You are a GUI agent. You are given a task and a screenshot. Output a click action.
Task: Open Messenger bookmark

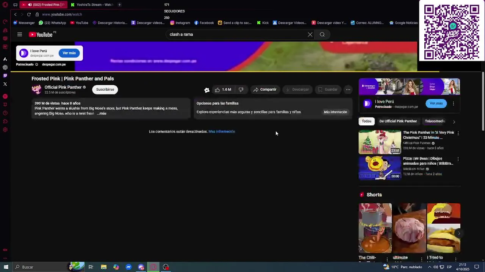click(24, 23)
